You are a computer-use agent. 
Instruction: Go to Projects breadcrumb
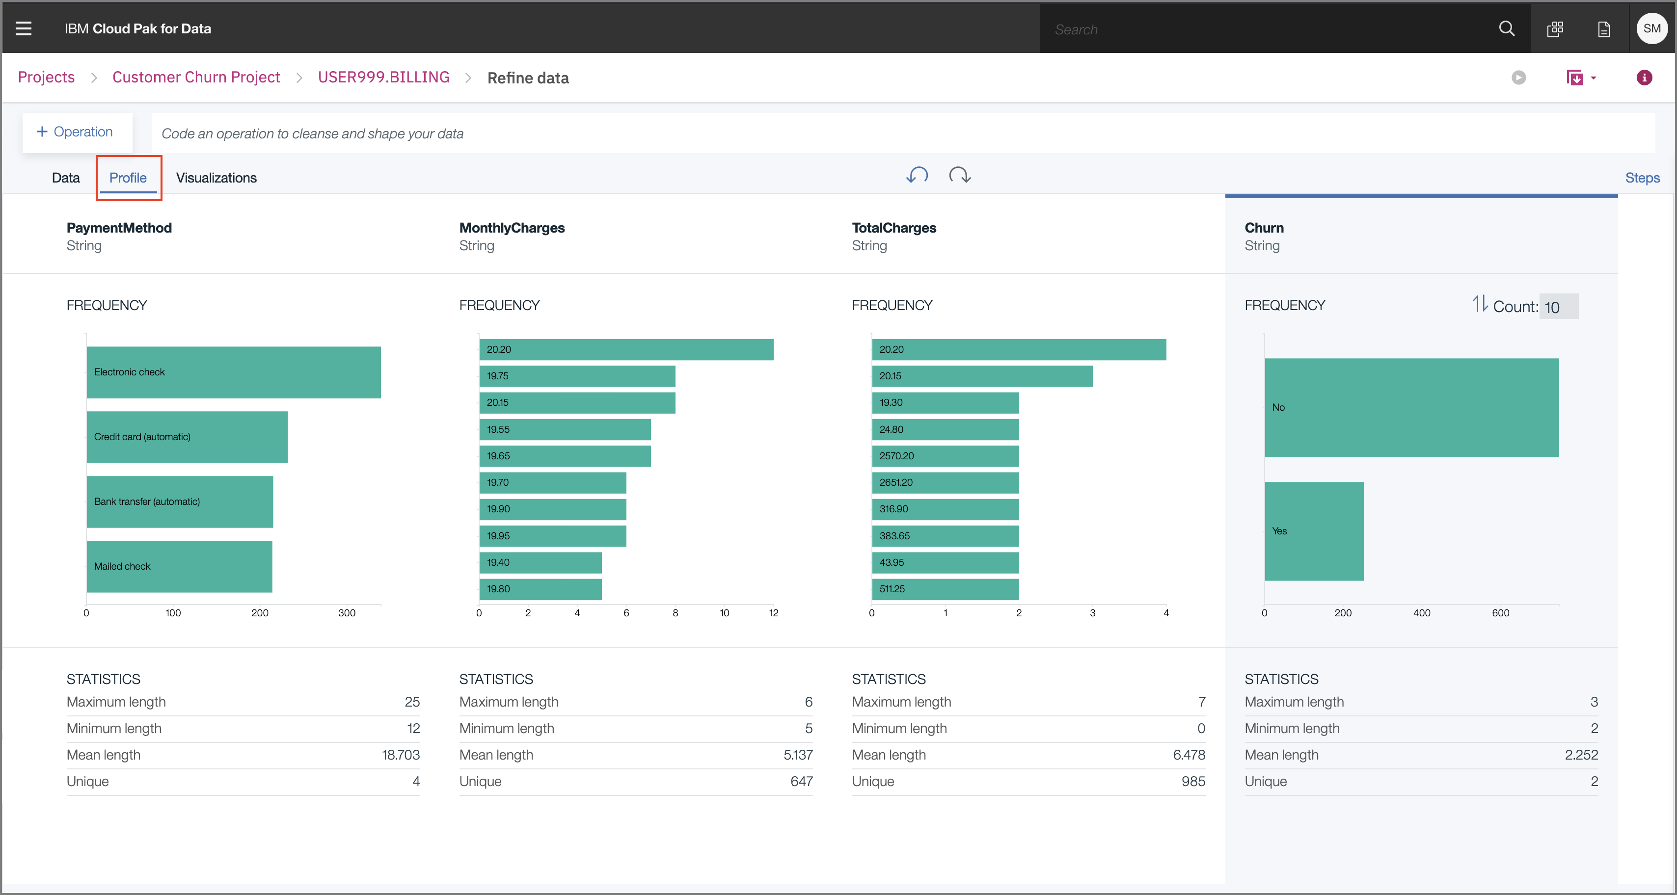[46, 78]
